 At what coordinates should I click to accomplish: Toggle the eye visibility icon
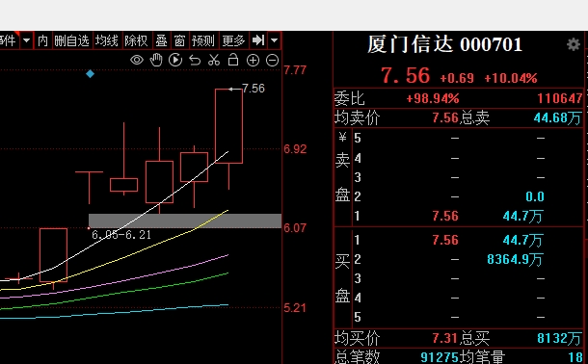[137, 60]
